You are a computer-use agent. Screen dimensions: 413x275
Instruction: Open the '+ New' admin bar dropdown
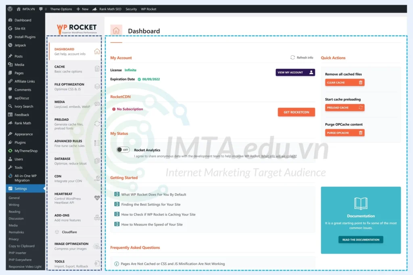pyautogui.click(x=82, y=9)
